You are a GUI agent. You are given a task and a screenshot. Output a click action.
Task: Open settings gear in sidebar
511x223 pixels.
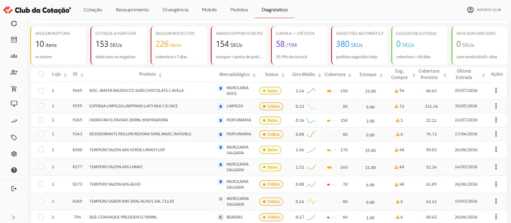(x=14, y=154)
